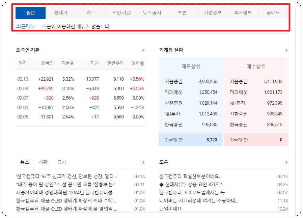Click the 일자 column header

(x=23, y=63)
